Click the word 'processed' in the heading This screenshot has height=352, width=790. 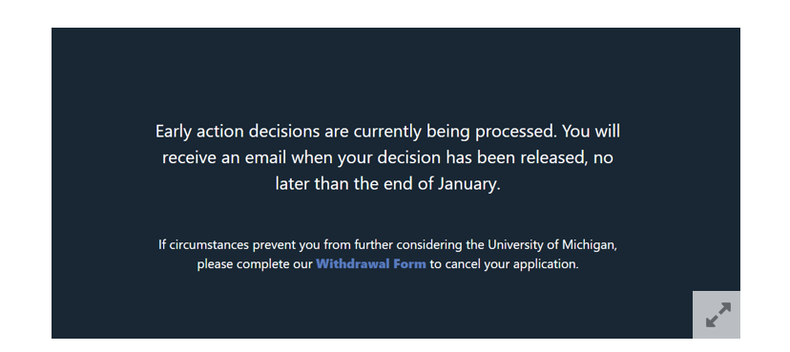point(515,132)
